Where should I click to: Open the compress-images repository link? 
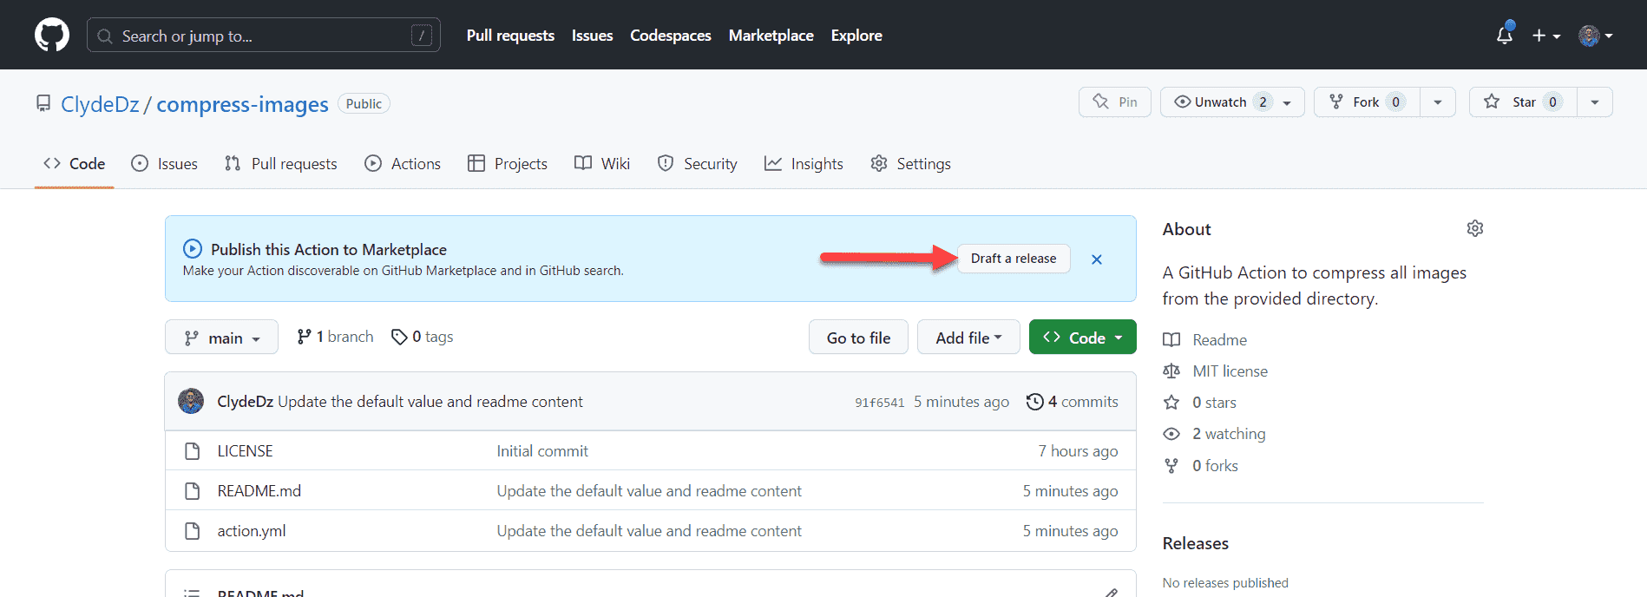242,104
